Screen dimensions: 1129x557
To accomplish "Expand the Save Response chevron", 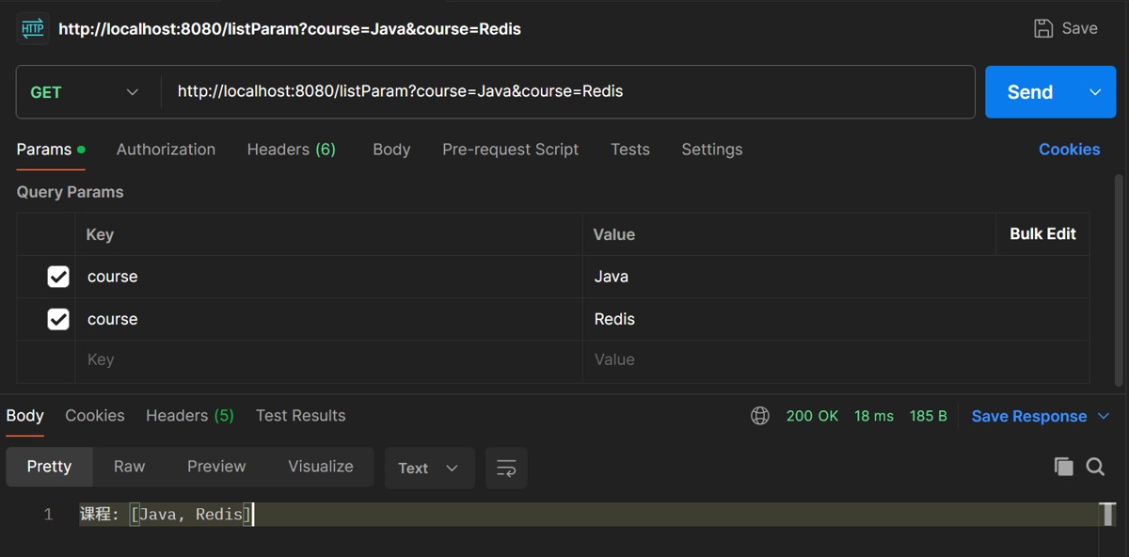I will (x=1105, y=416).
